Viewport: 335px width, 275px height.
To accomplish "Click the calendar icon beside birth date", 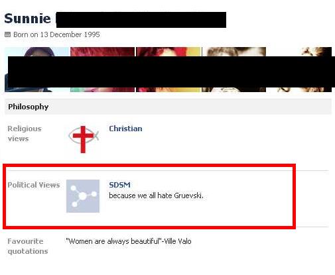I will [x=7, y=34].
